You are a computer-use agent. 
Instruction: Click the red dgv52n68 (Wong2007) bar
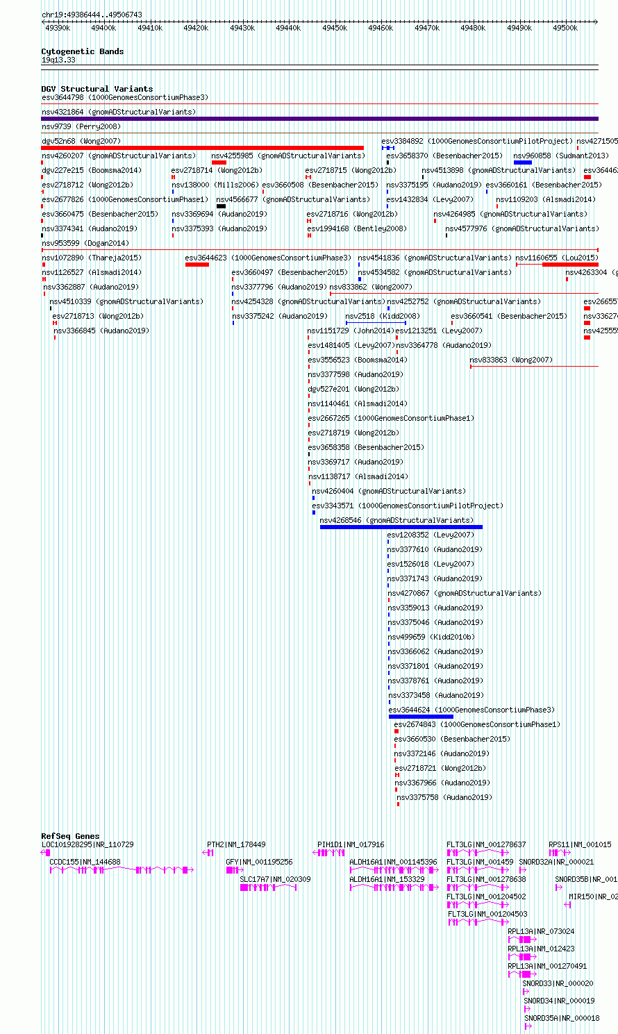coord(202,148)
